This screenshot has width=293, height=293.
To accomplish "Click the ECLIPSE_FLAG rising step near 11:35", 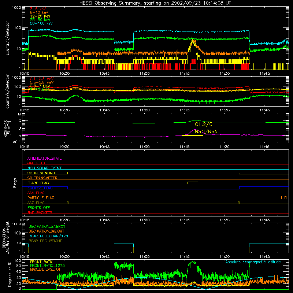I will click(x=240, y=188).
